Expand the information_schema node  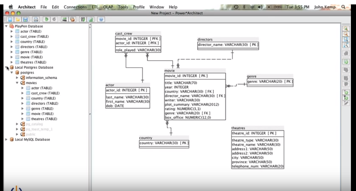tap(17, 78)
